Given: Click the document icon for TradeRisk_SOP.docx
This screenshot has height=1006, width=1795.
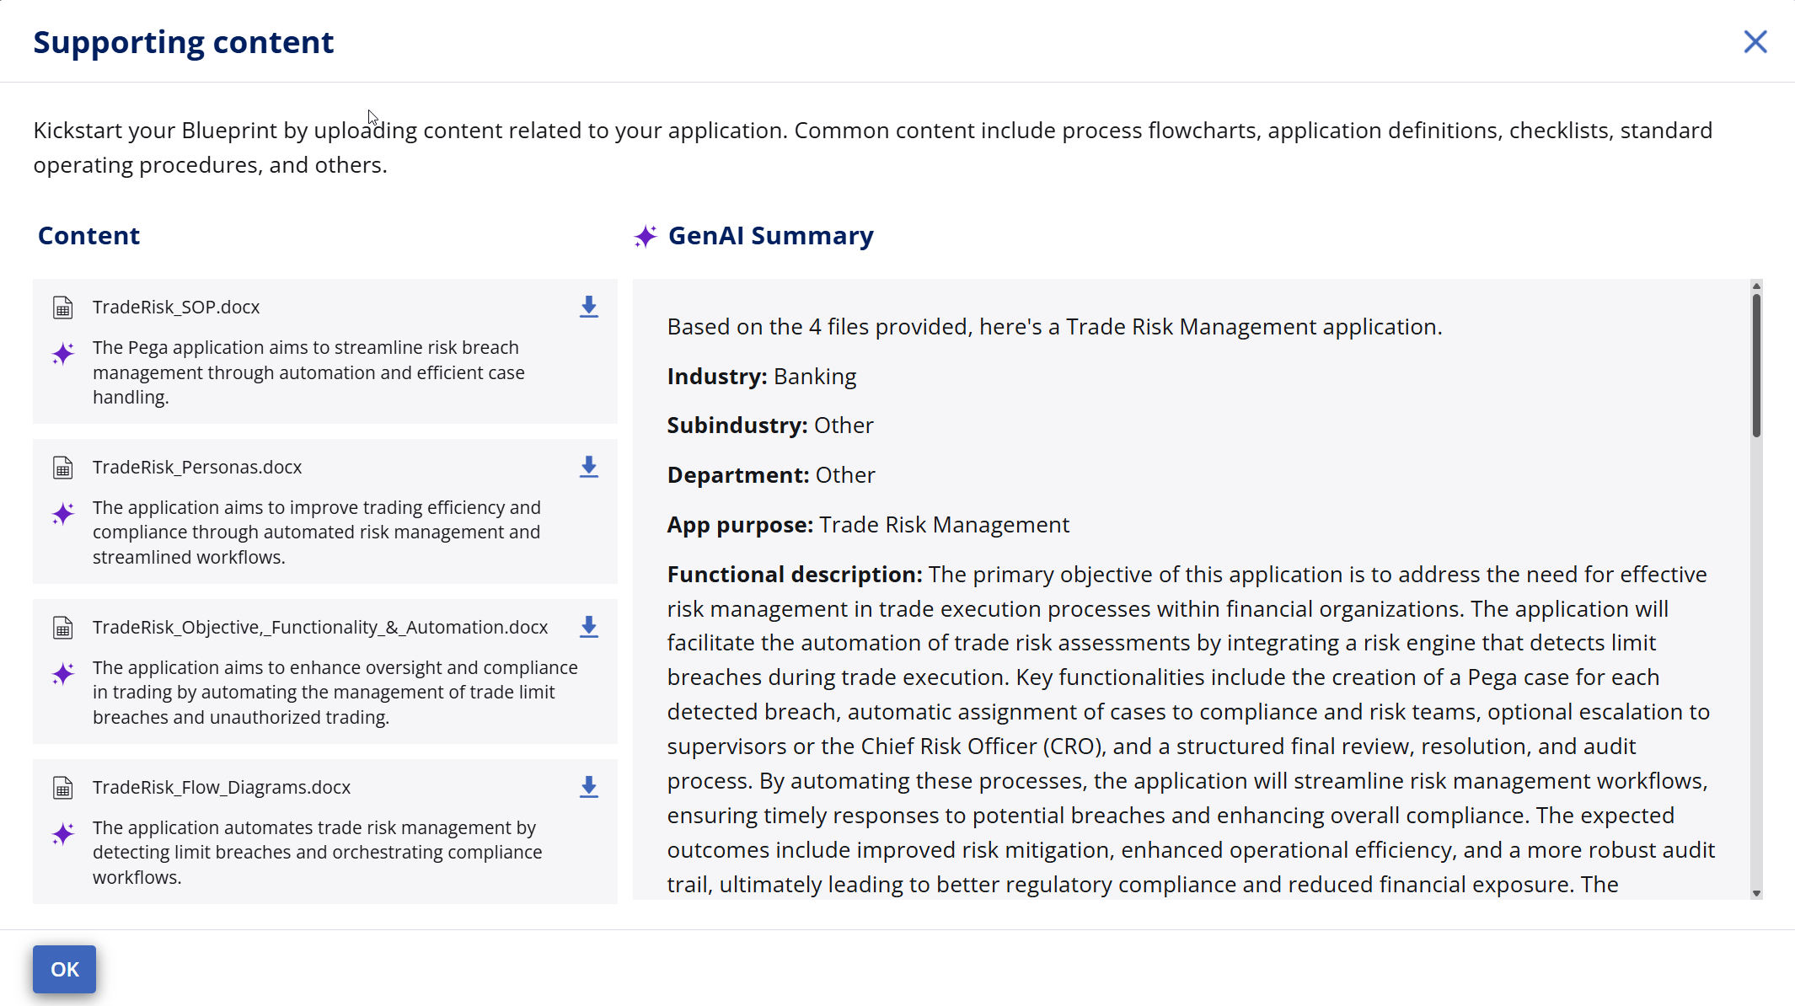Looking at the screenshot, I should pyautogui.click(x=63, y=308).
